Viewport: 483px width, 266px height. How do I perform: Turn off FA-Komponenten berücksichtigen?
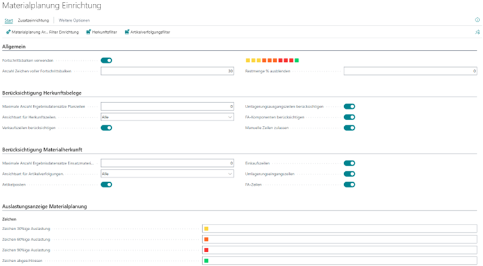point(349,117)
